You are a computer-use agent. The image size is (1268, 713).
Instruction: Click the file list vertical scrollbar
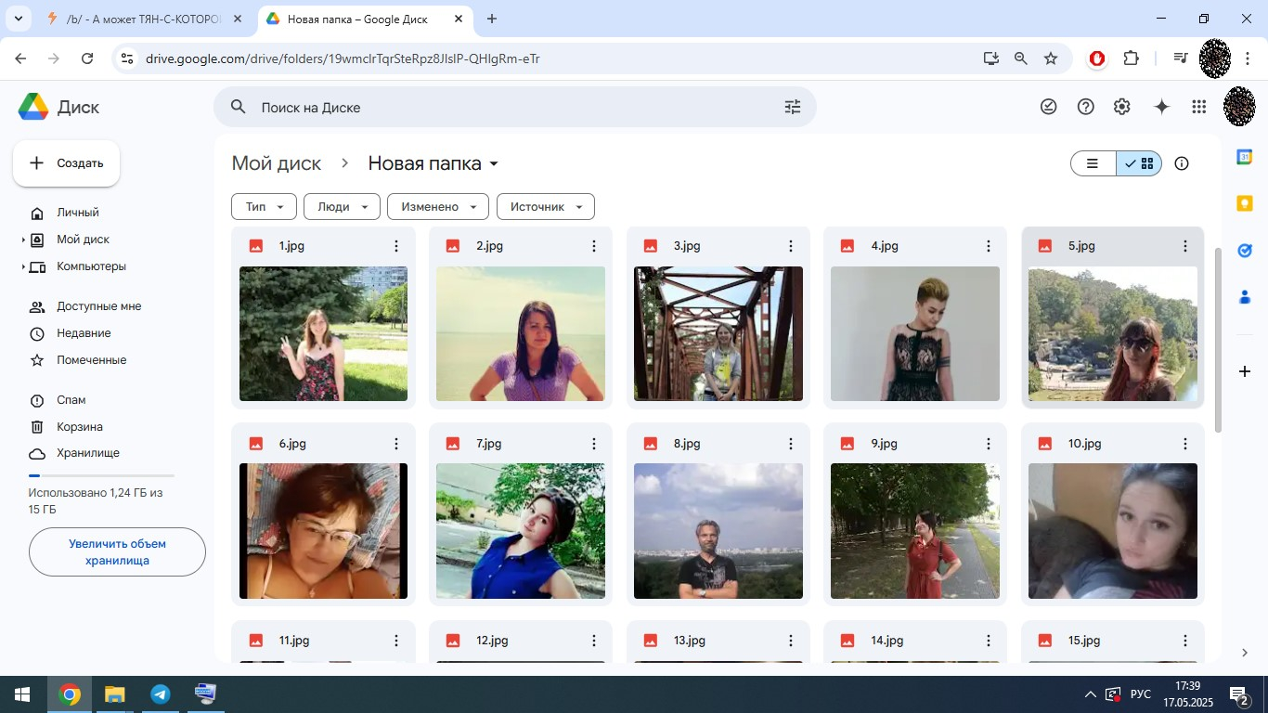click(x=1218, y=339)
